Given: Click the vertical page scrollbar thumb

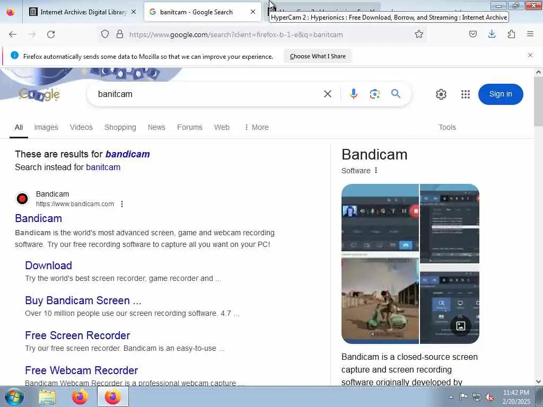Looking at the screenshot, I should [x=538, y=101].
